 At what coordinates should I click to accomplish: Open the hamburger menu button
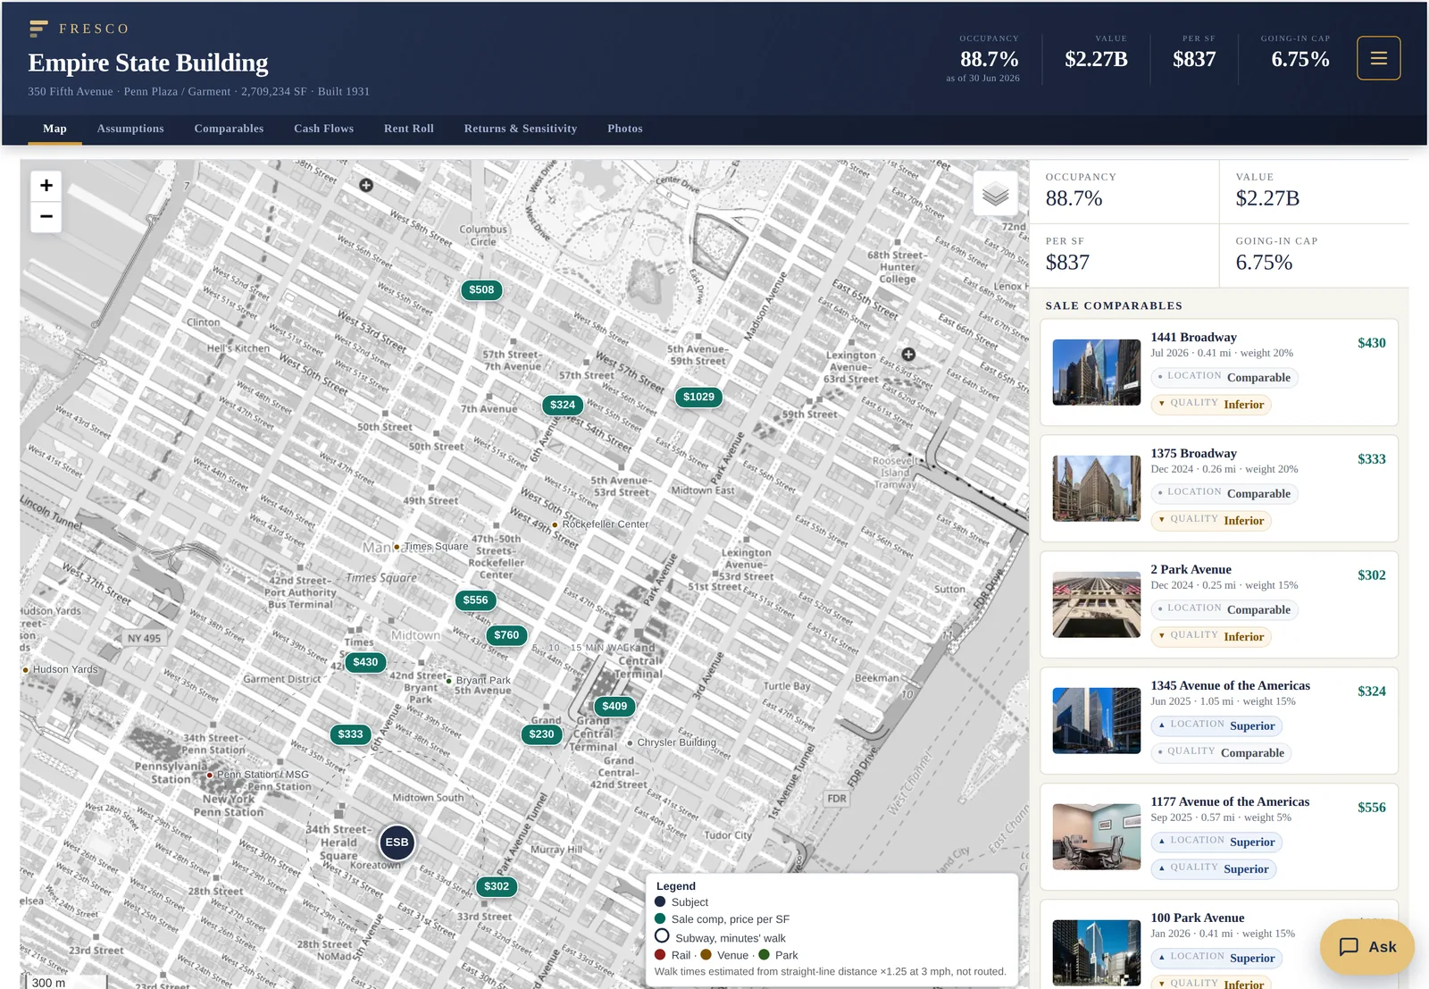1378,58
